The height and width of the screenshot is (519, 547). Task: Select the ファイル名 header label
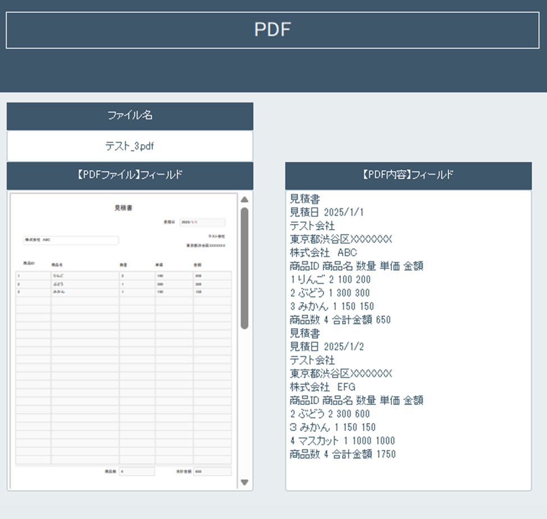[130, 116]
